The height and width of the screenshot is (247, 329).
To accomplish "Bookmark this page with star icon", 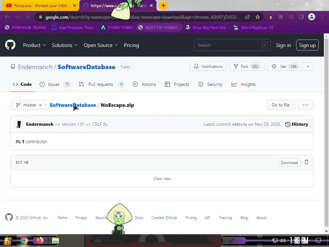I will coord(258,17).
